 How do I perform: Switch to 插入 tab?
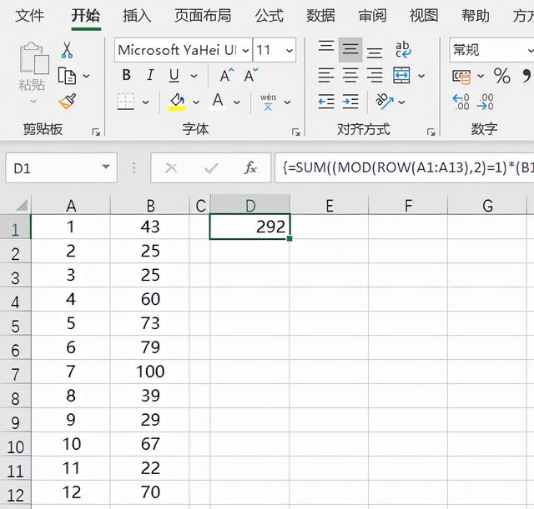[x=137, y=16]
